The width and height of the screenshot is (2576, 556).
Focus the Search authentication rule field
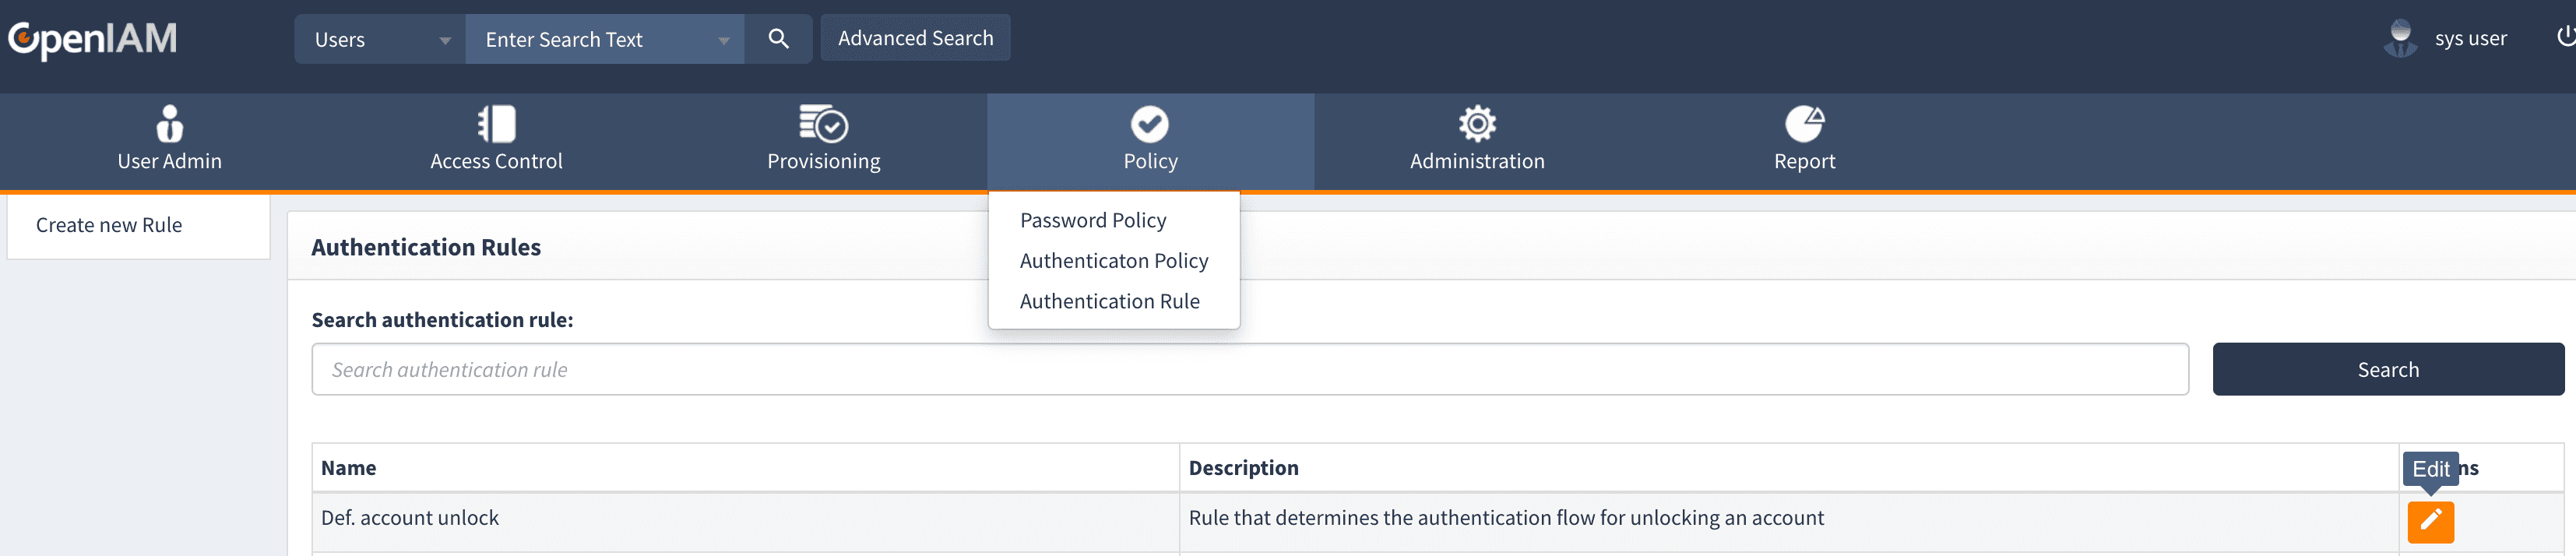click(1249, 369)
